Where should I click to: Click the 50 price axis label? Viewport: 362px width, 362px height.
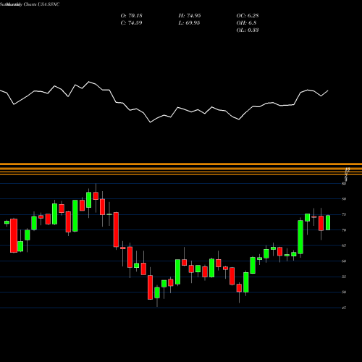coord(344,292)
